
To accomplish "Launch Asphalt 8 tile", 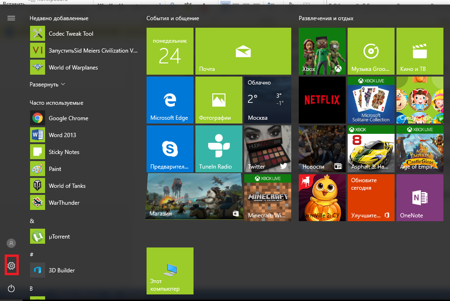I will point(371,149).
